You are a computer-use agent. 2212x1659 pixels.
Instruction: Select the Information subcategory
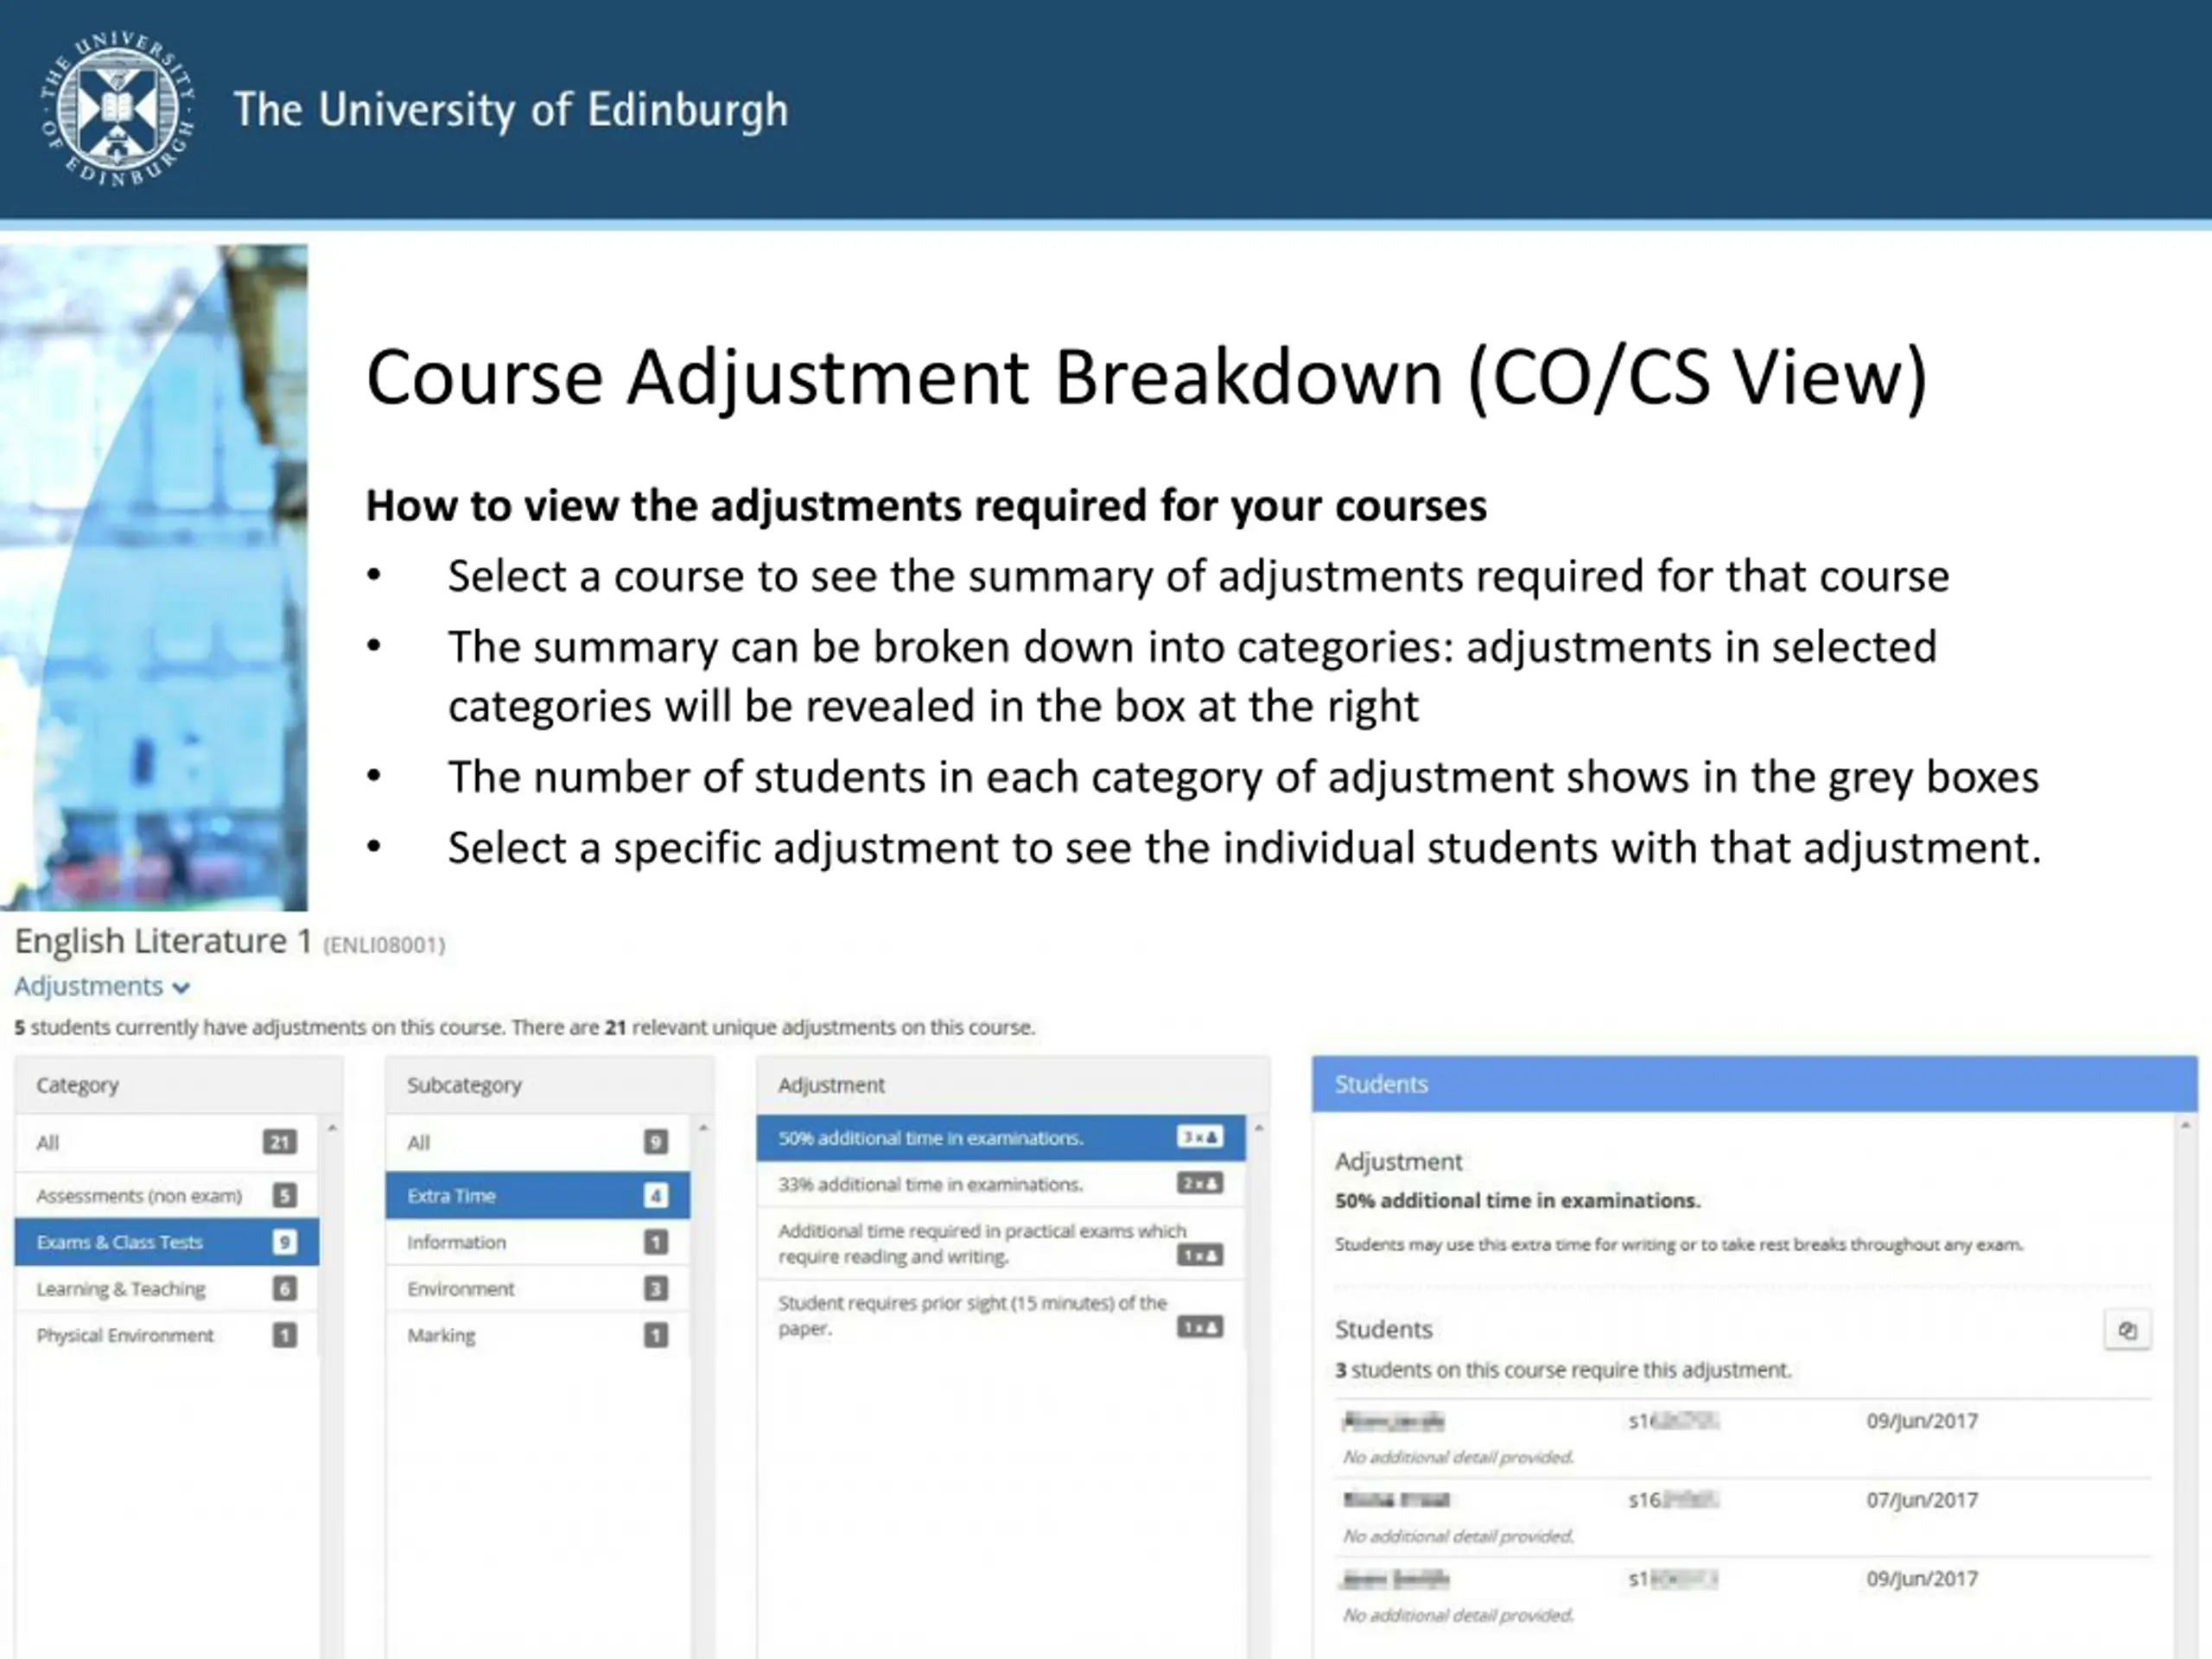tap(538, 1242)
